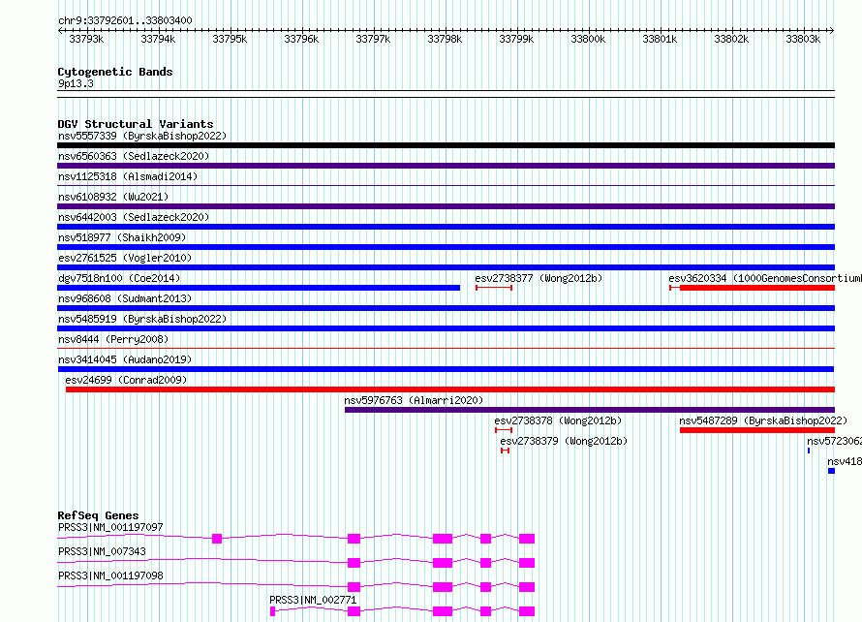The width and height of the screenshot is (862, 622).
Task: Open the nsv6108932 (Wu2021) variant
Action: [113, 197]
